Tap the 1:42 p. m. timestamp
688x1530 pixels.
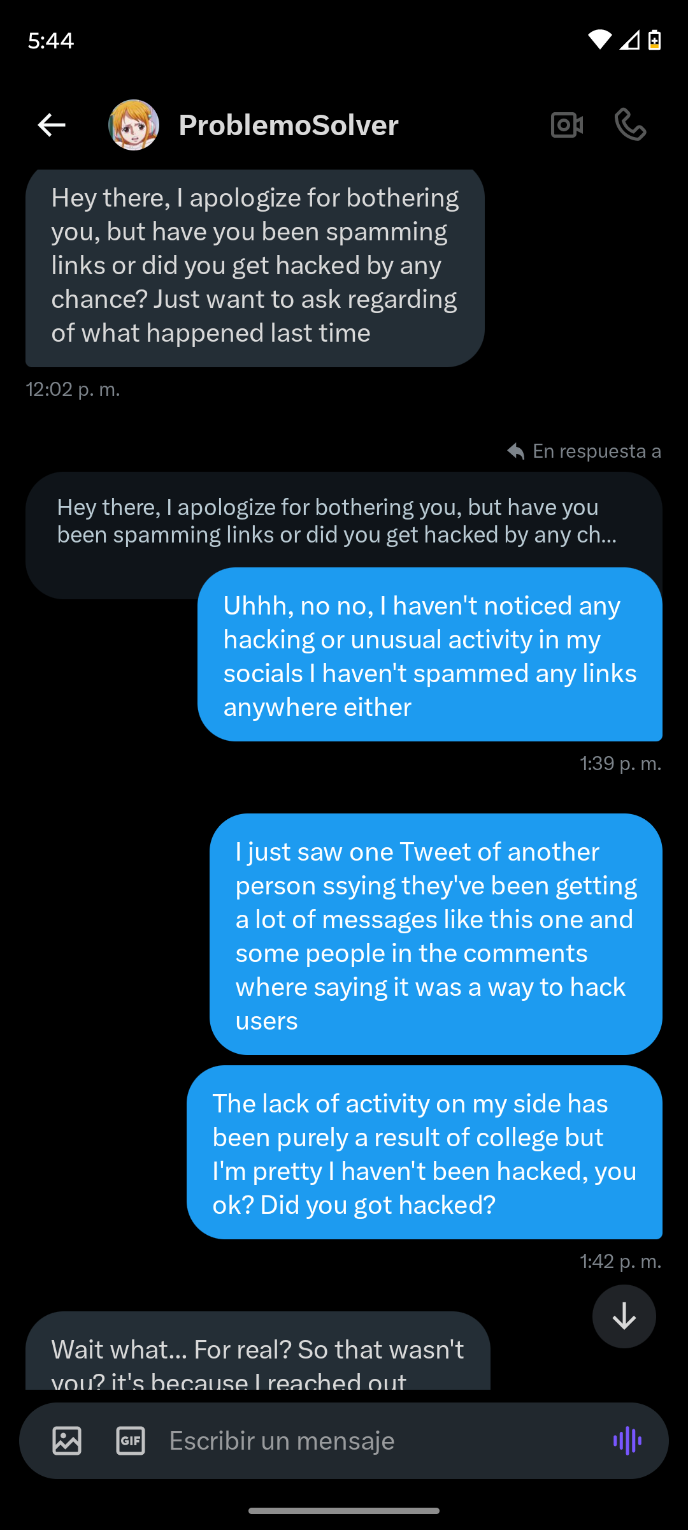coord(620,1262)
